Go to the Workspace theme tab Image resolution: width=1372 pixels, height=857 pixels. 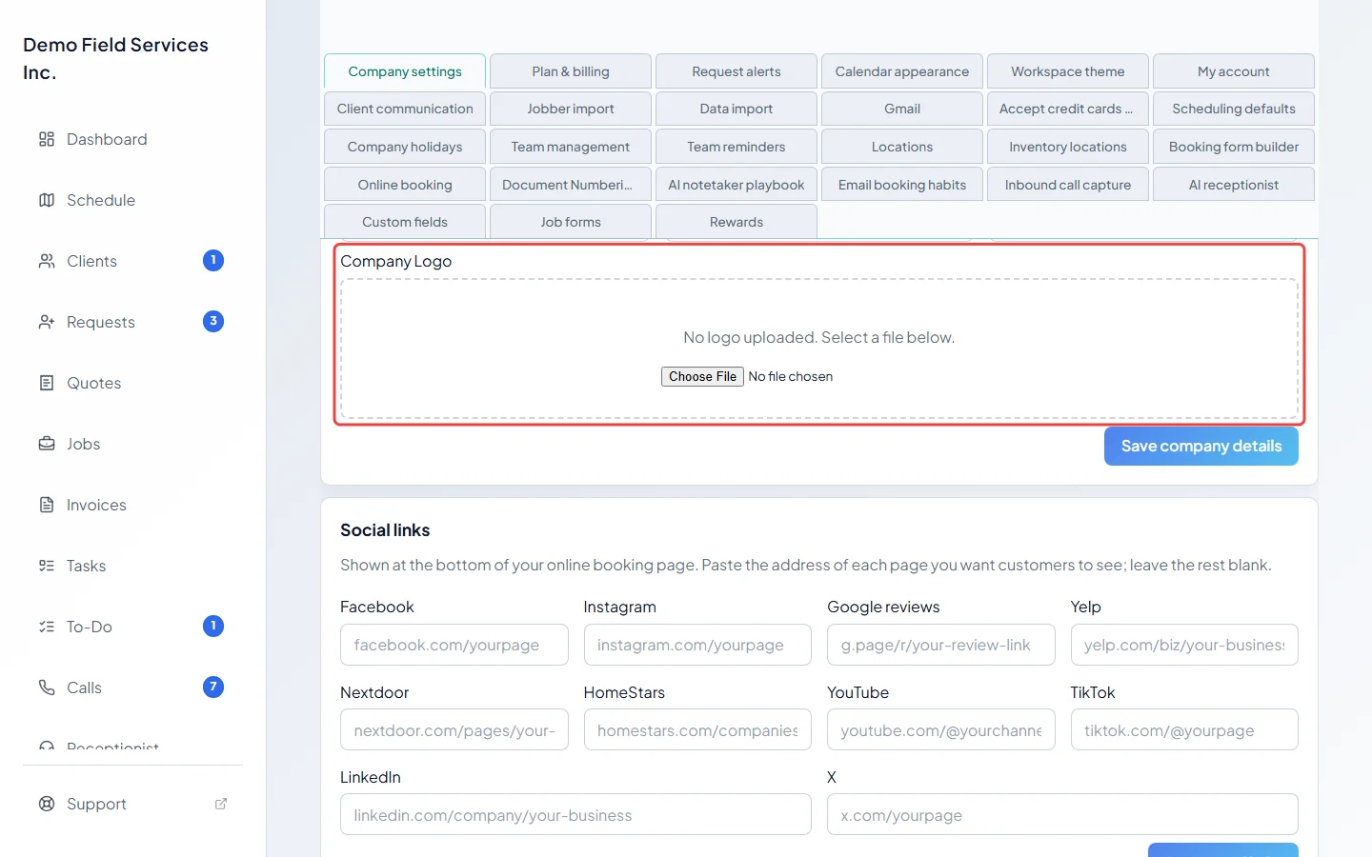(x=1068, y=71)
